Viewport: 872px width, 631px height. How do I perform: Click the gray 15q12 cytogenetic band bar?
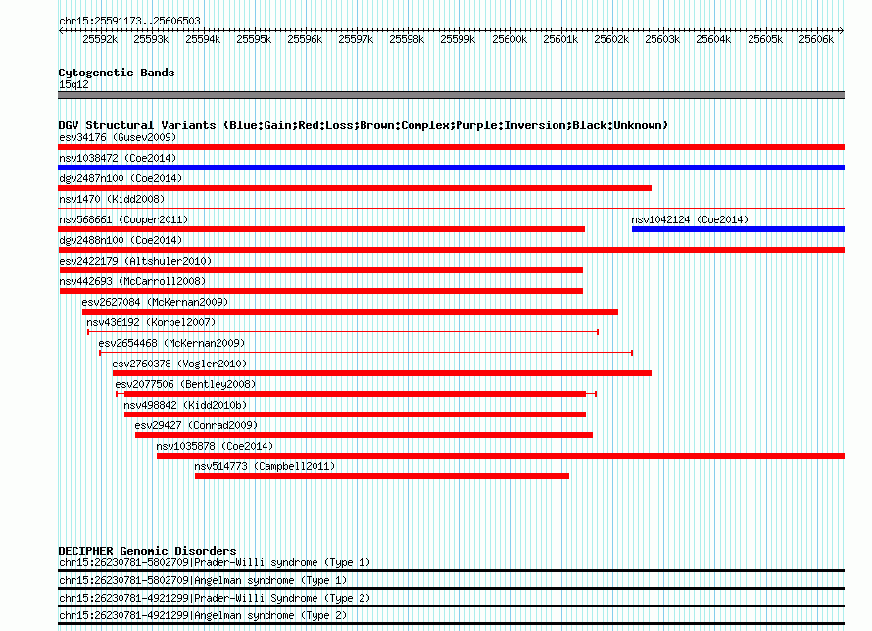[x=451, y=95]
